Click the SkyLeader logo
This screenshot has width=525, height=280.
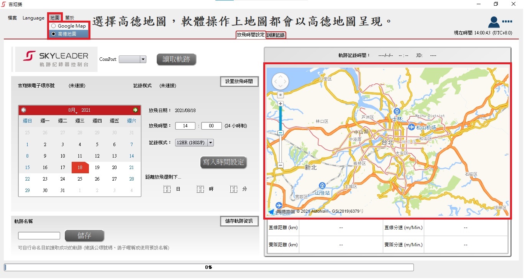tap(56, 59)
